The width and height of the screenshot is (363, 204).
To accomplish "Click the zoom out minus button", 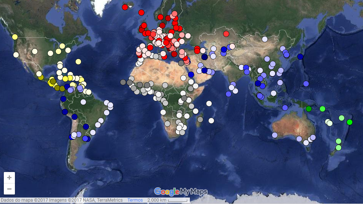I will (x=9, y=189).
